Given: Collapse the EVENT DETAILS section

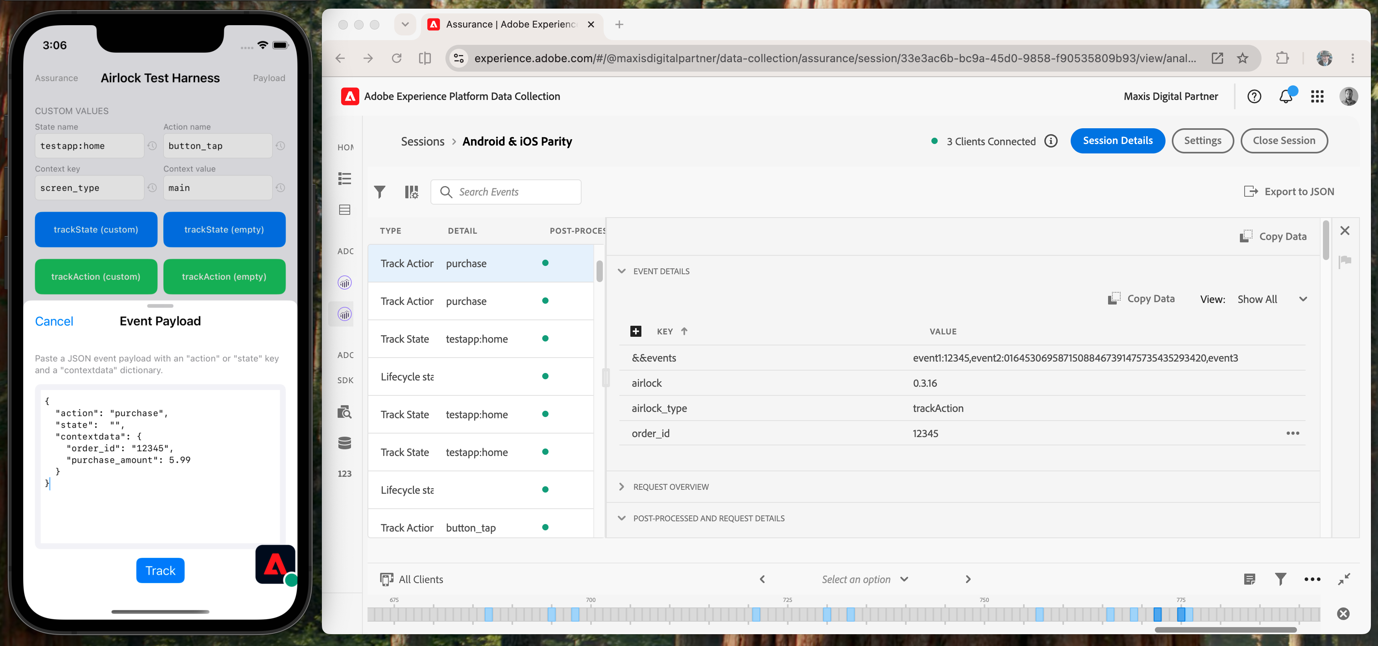Looking at the screenshot, I should click(622, 271).
